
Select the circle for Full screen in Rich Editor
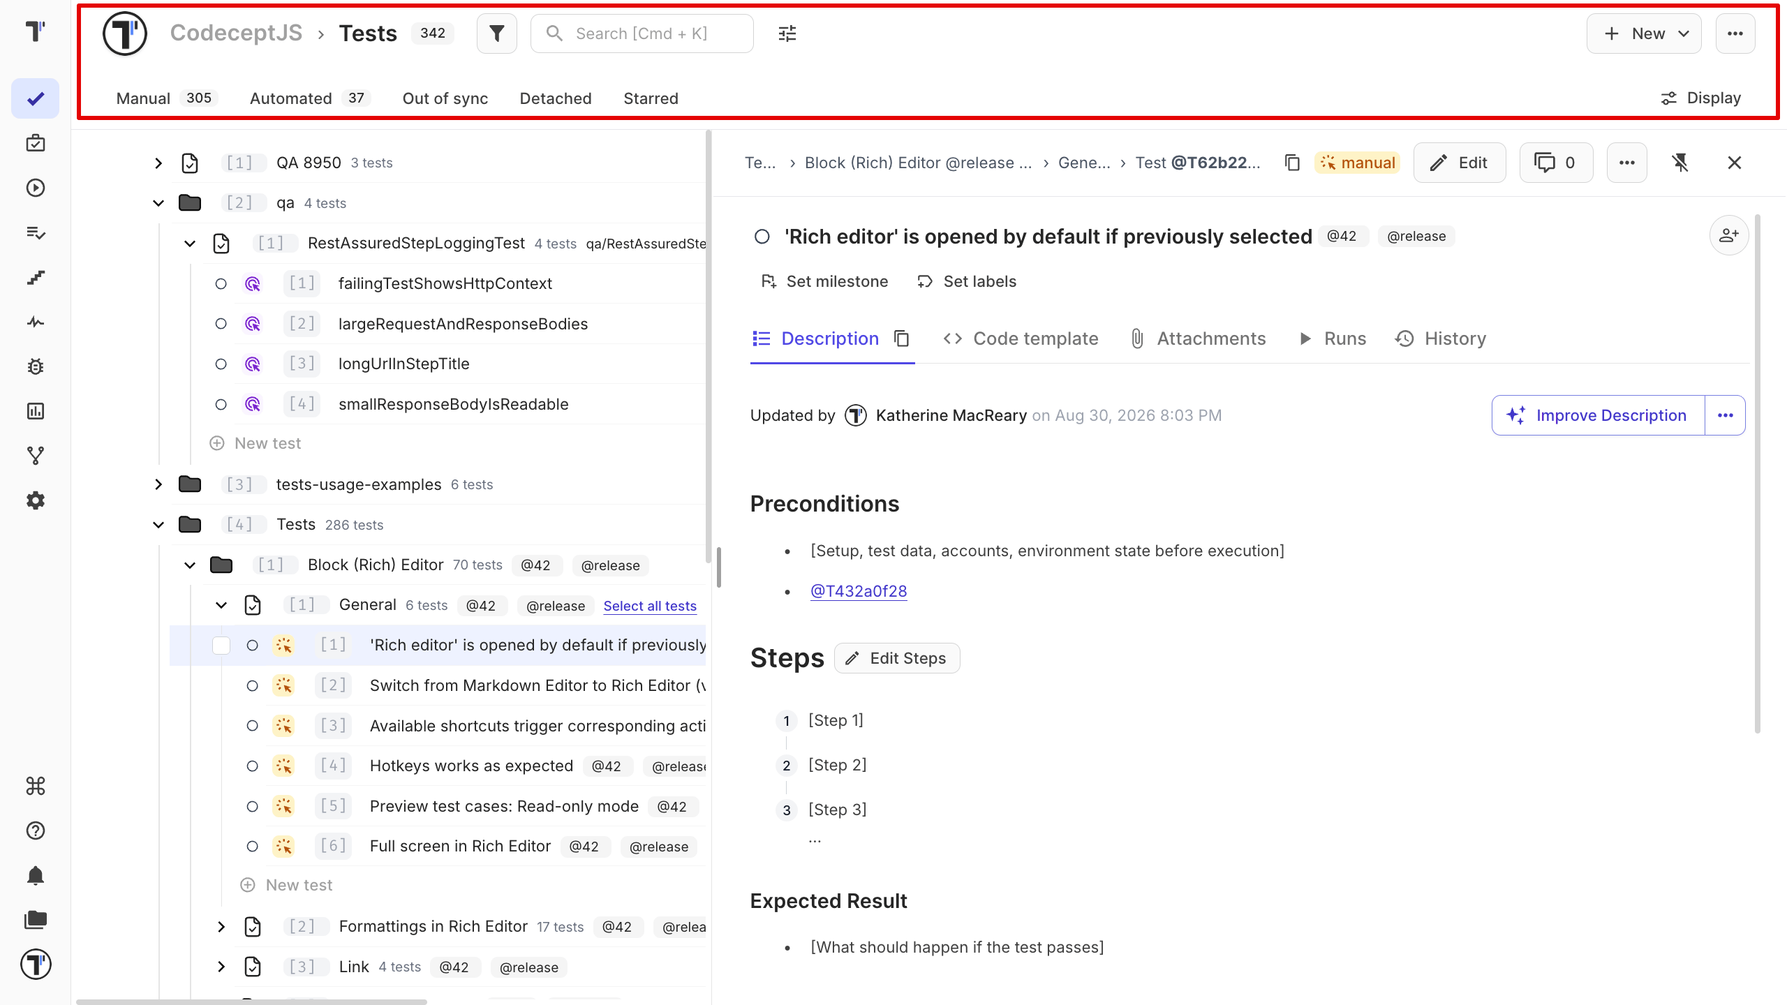pyautogui.click(x=253, y=847)
